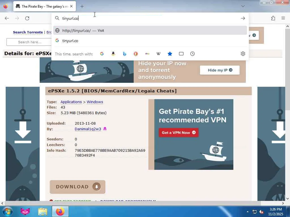Open the Windows subcategory link
Image resolution: width=290 pixels, height=217 pixels.
point(95,102)
